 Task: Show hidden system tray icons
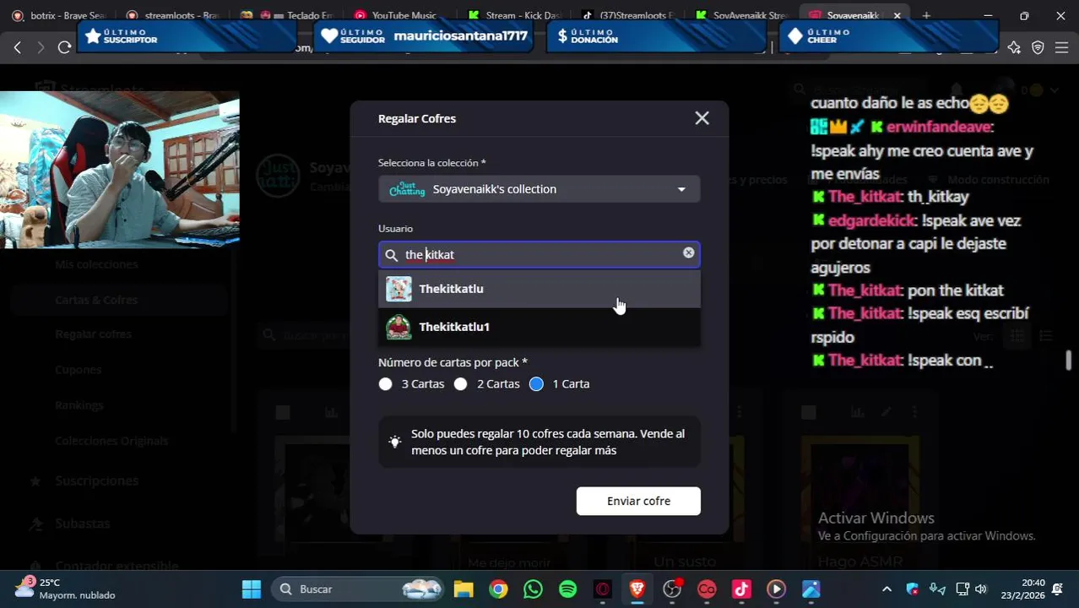[887, 589]
